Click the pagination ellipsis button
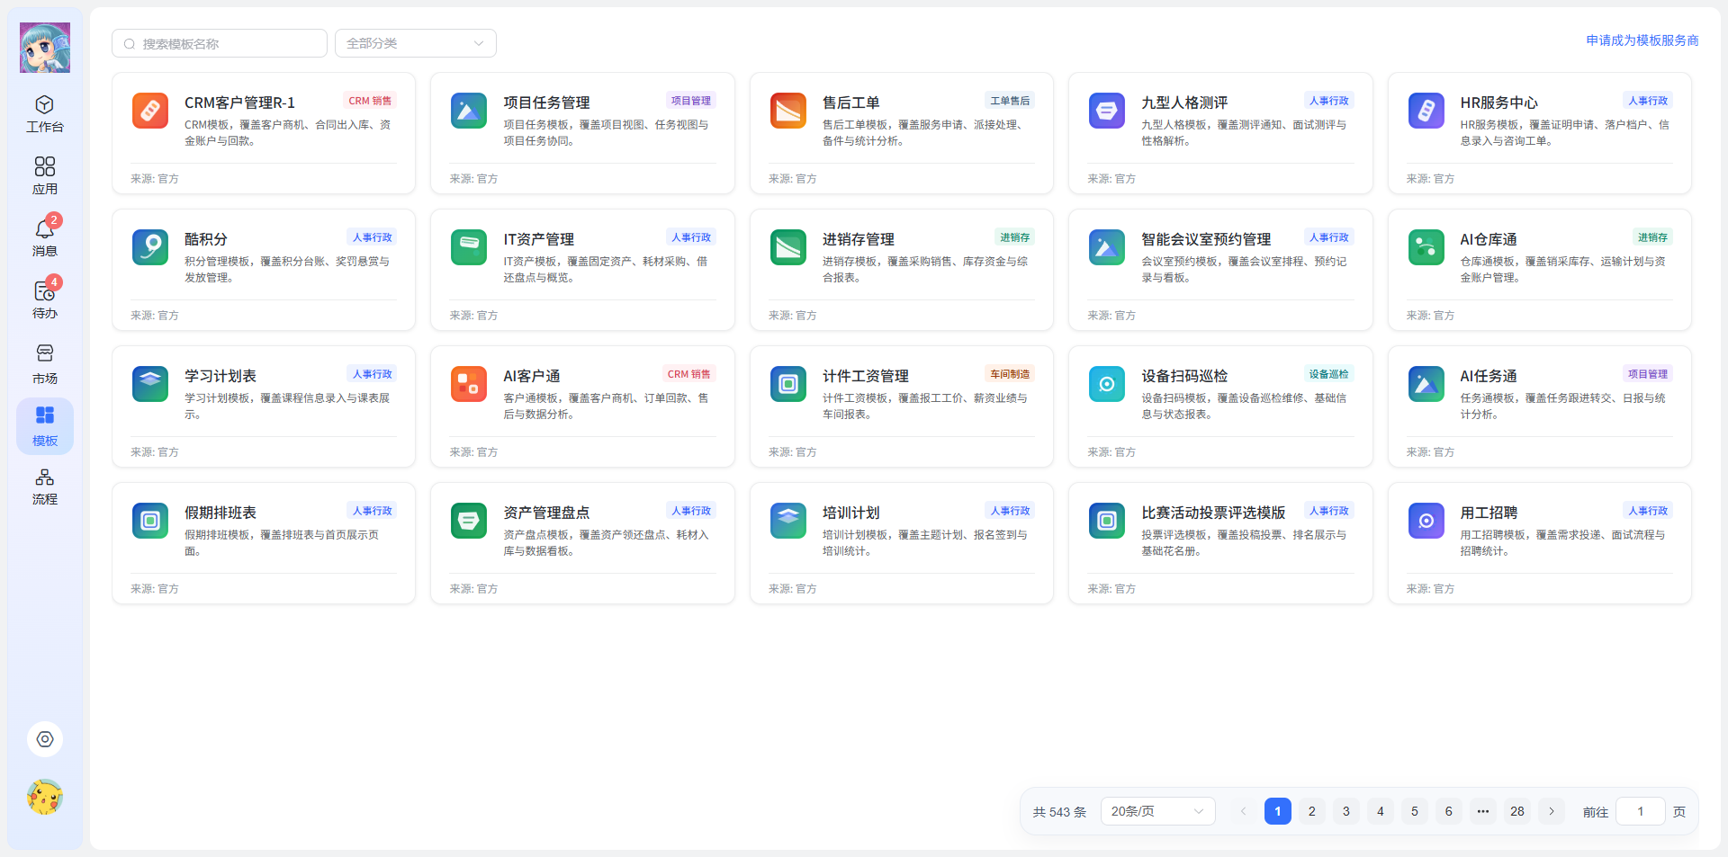1728x857 pixels. [1483, 811]
